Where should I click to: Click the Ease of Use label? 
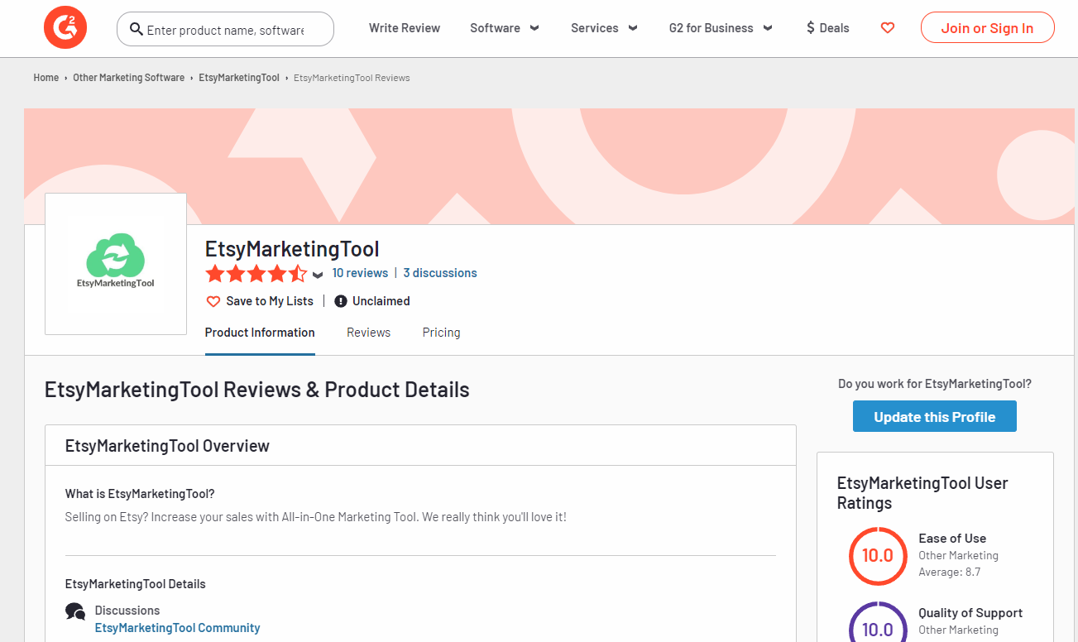click(952, 539)
